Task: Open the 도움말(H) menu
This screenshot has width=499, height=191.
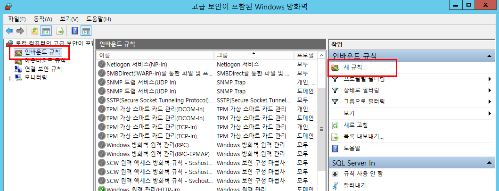Action: click(98, 19)
